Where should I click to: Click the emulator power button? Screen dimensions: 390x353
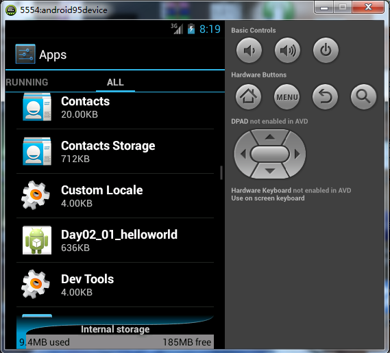326,50
